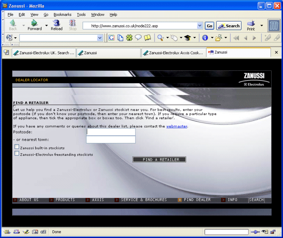Image resolution: width=283 pixels, height=238 pixels.
Task: Click the Go button
Action: tap(209, 26)
